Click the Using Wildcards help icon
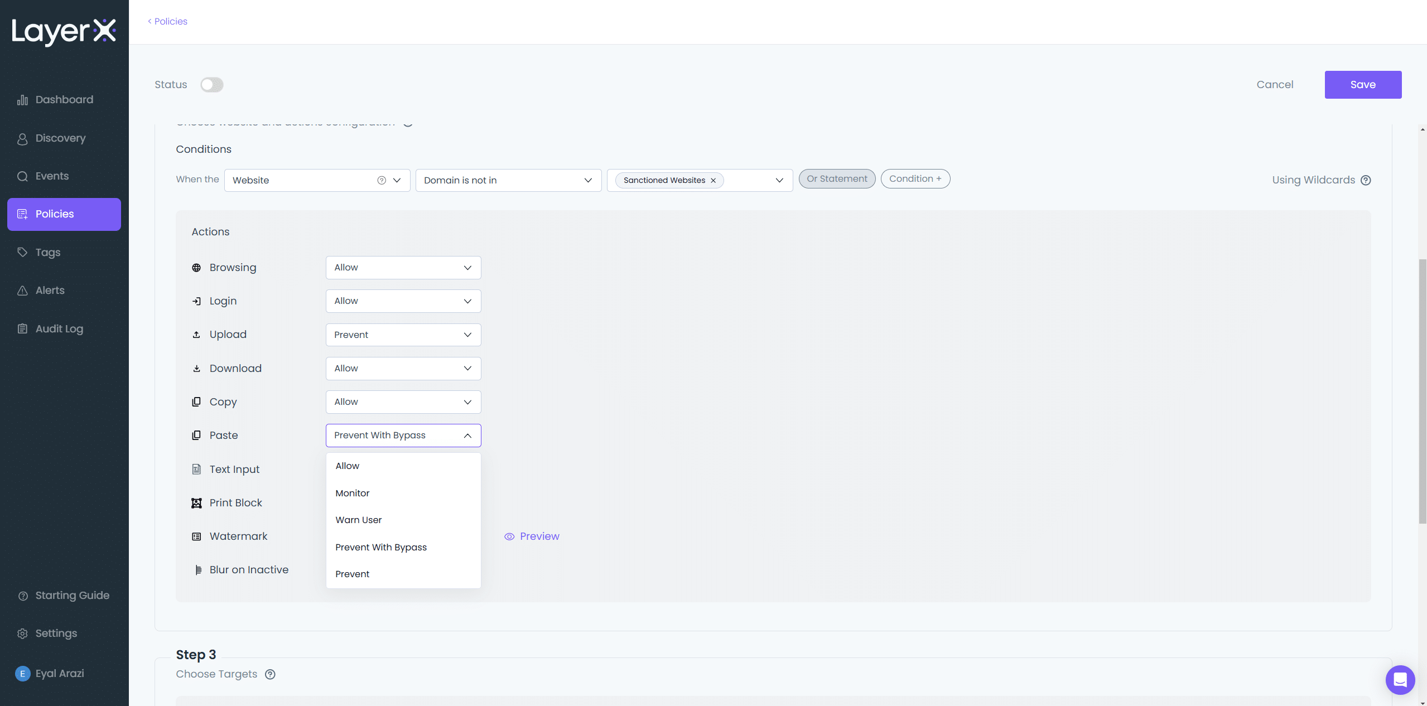Screen dimensions: 1427x706 tap(1366, 180)
